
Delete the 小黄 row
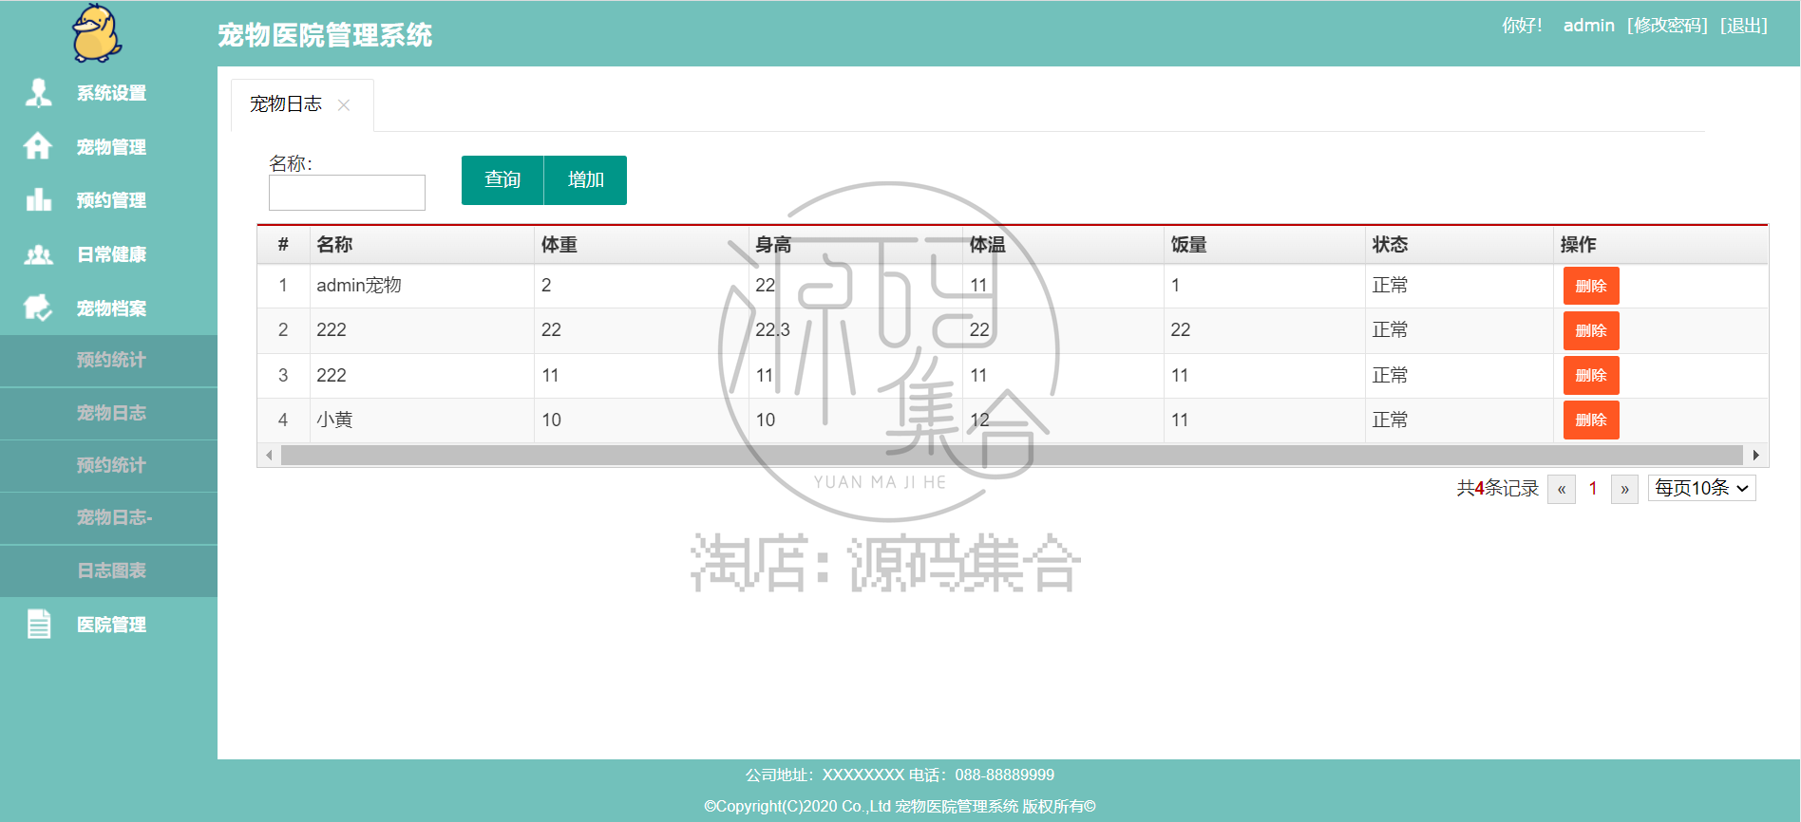click(1591, 420)
